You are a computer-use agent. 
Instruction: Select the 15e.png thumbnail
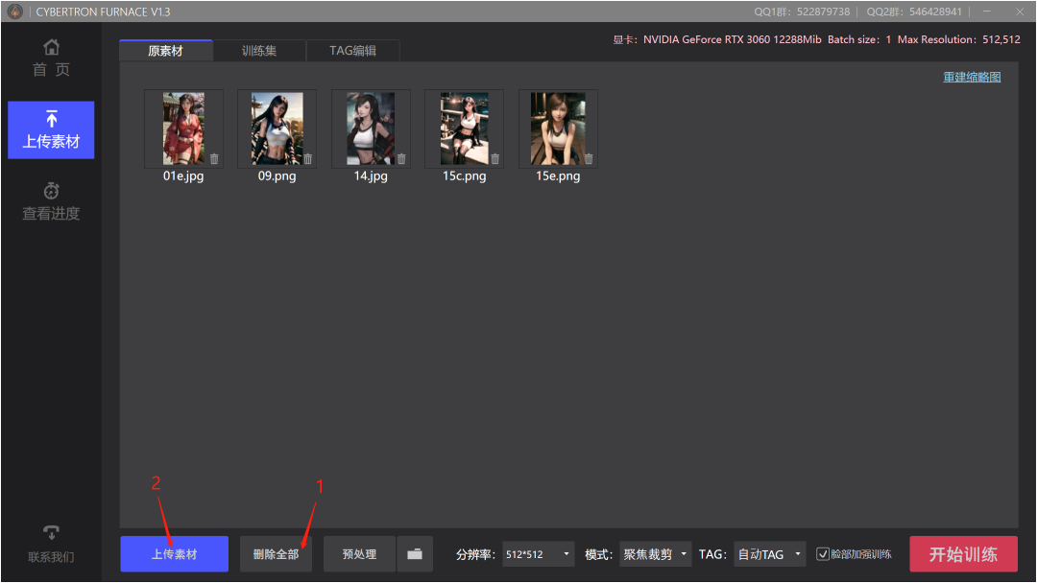coord(558,128)
